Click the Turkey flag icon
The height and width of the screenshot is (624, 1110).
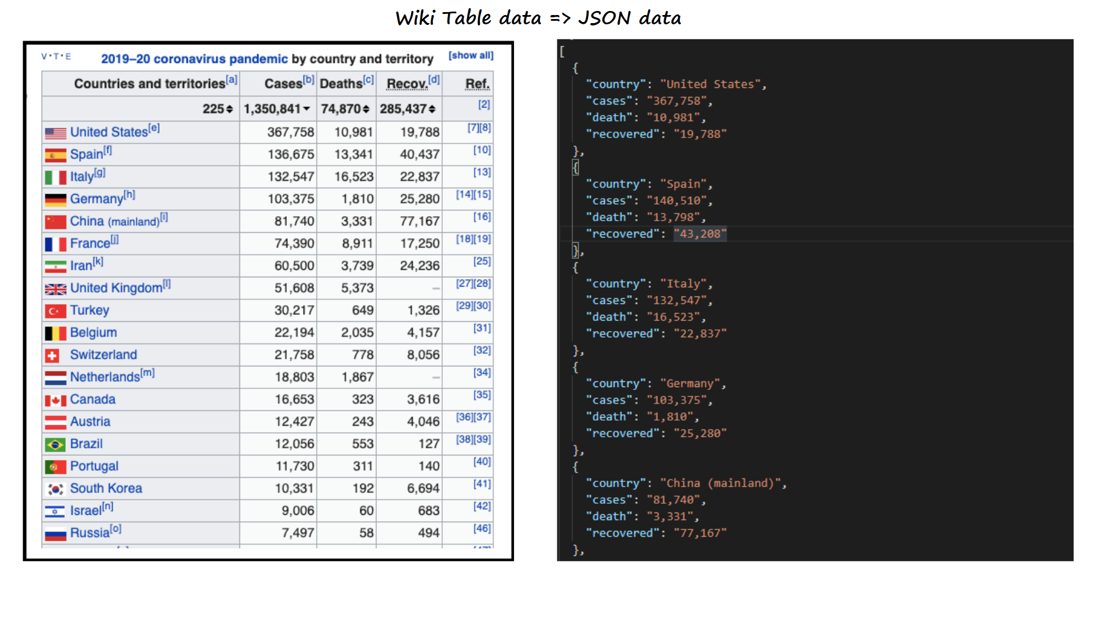click(55, 311)
